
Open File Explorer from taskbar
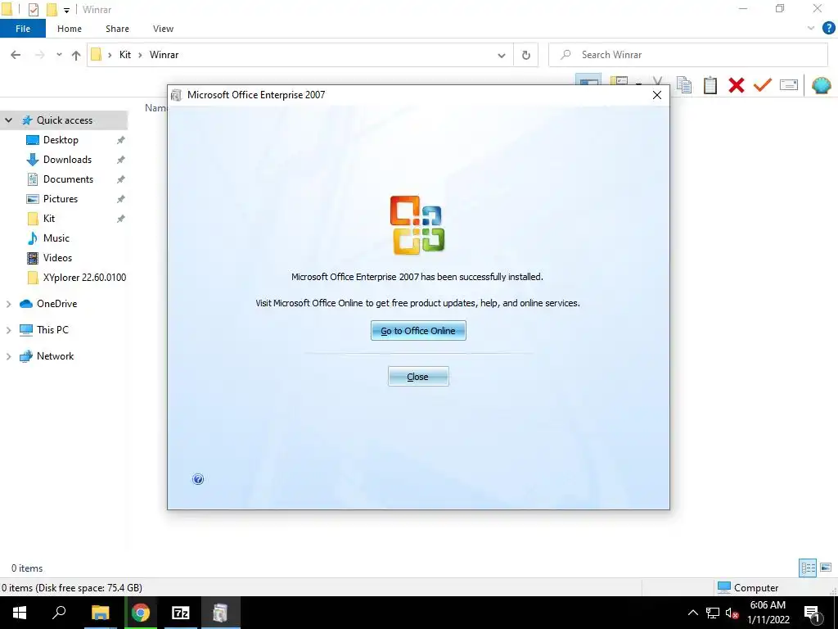[x=100, y=613]
